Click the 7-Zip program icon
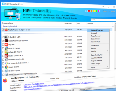Screen dimensions: 116x91 tap(6, 37)
